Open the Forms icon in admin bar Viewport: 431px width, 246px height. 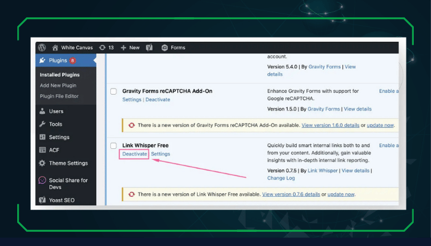(x=165, y=47)
